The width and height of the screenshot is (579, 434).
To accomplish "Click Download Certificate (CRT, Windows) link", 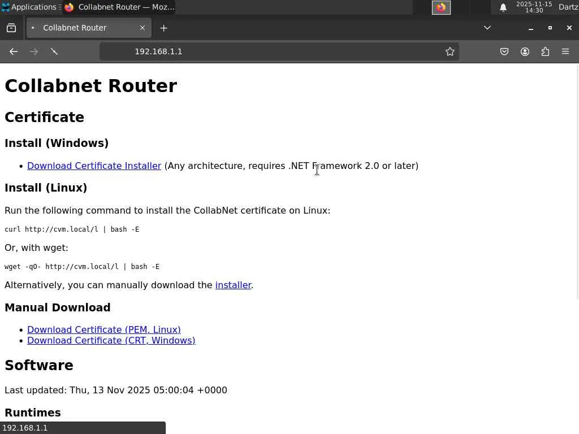I will click(x=111, y=340).
